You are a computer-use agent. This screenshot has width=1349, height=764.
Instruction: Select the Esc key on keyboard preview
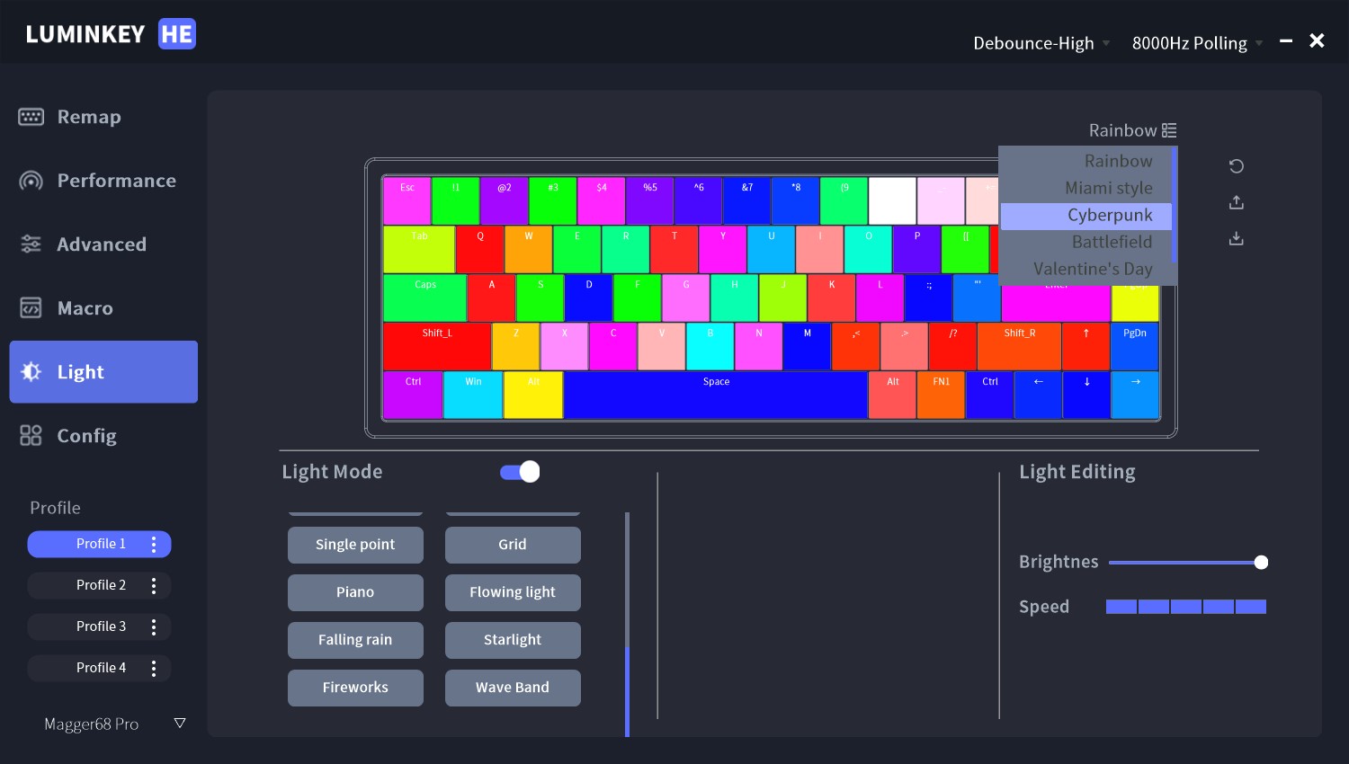tap(407, 200)
